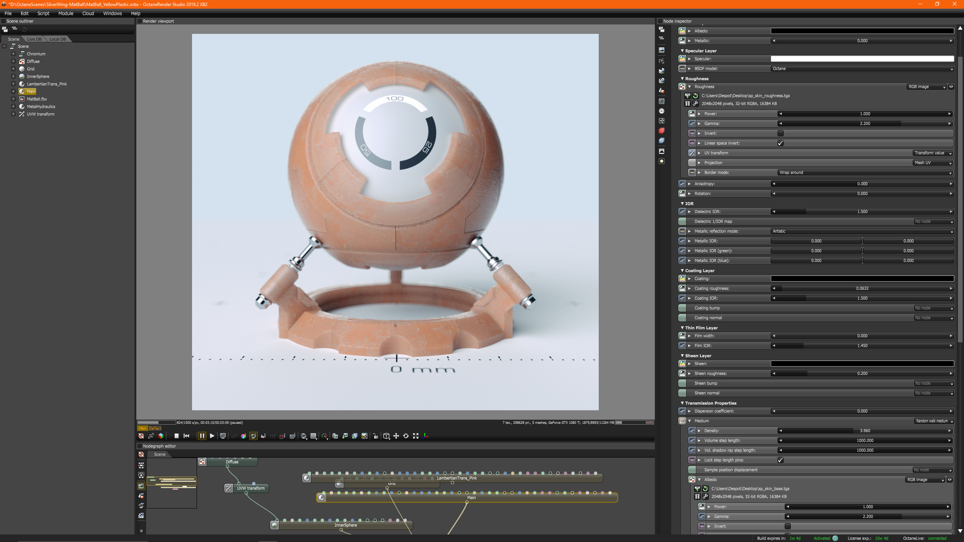The image size is (964, 542).
Task: Expand the Chromium node in scene outliner
Action: tap(13, 54)
